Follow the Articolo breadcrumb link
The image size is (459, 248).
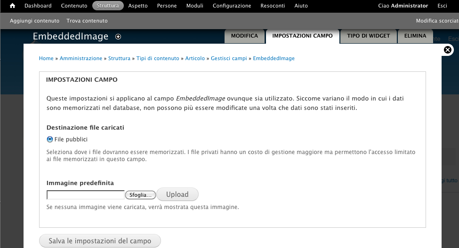195,58
